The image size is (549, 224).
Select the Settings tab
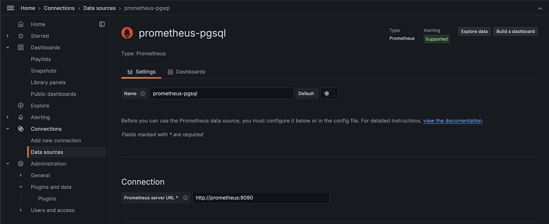(141, 72)
